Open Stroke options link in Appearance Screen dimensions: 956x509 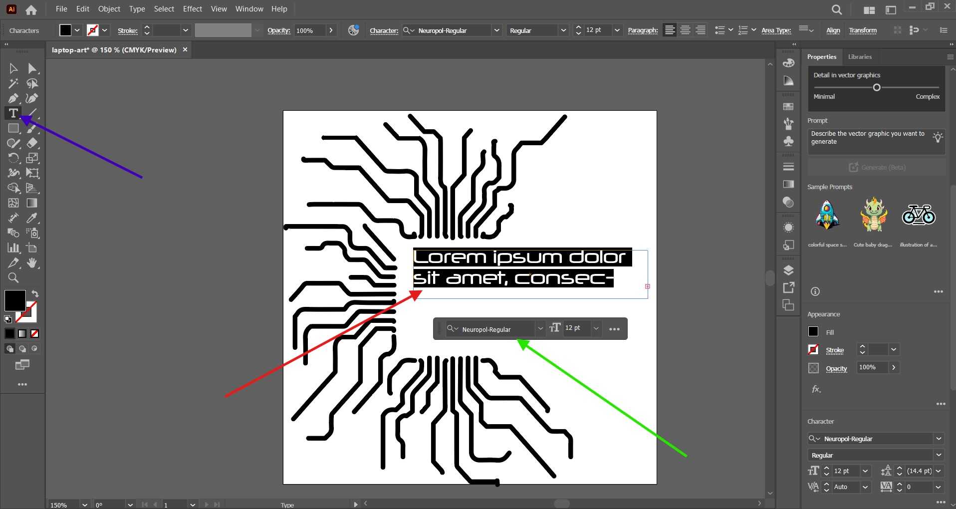tap(835, 350)
